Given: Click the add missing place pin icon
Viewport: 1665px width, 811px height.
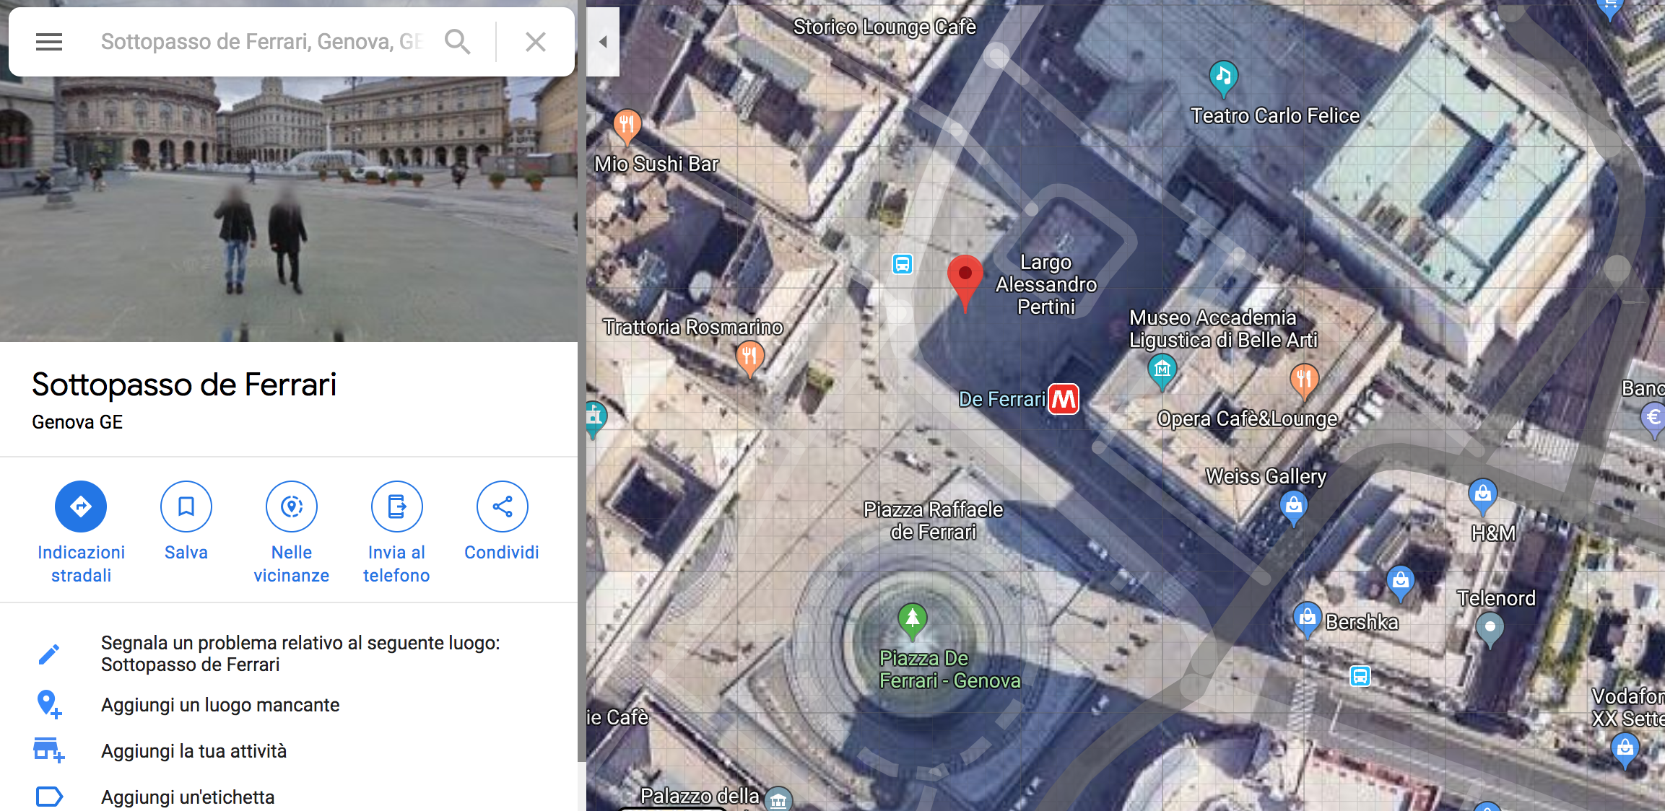Looking at the screenshot, I should pyautogui.click(x=49, y=704).
